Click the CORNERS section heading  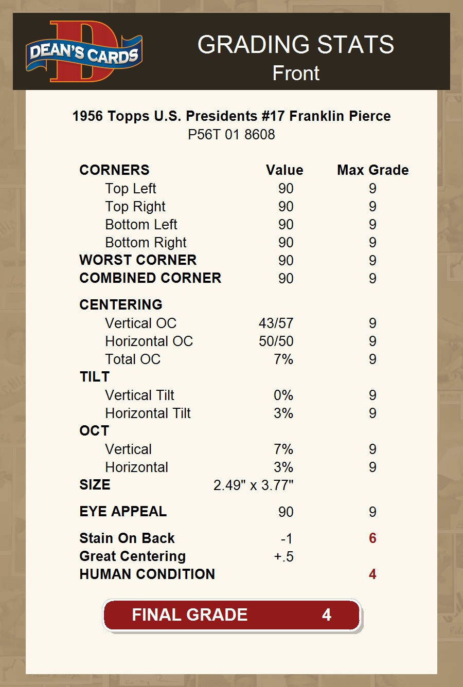pos(114,170)
